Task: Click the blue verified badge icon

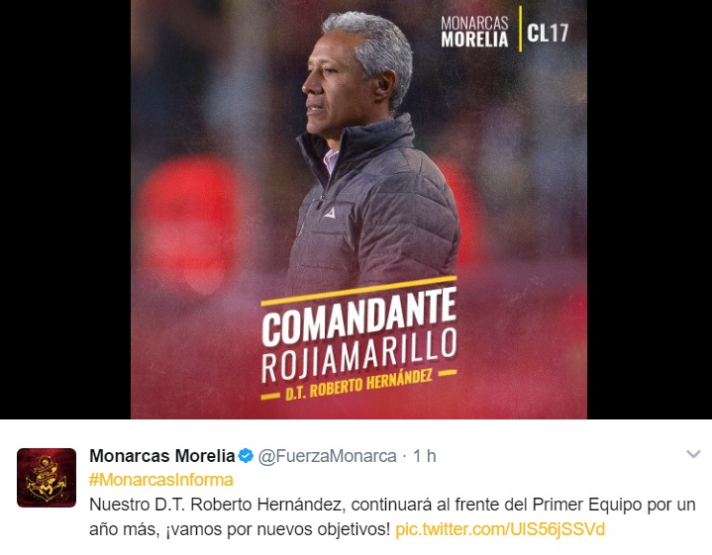Action: click(246, 456)
